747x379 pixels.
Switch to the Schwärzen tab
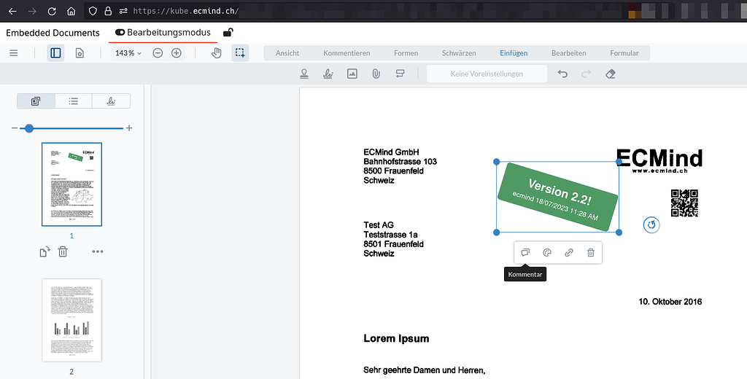(x=459, y=53)
